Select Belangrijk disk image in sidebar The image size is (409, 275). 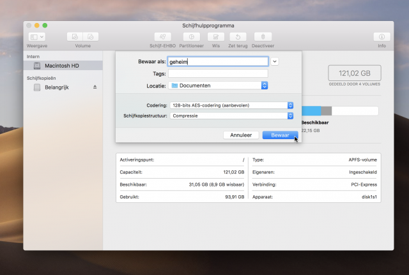58,87
